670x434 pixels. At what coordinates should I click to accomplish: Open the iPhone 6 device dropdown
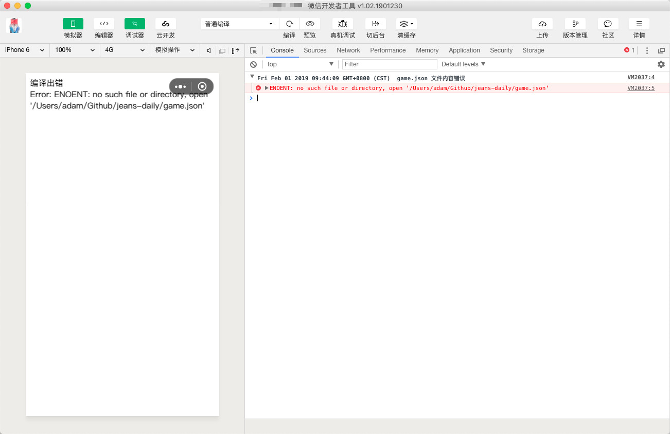pos(24,50)
